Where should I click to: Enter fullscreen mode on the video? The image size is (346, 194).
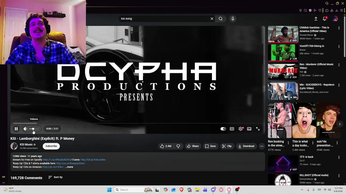(x=258, y=129)
